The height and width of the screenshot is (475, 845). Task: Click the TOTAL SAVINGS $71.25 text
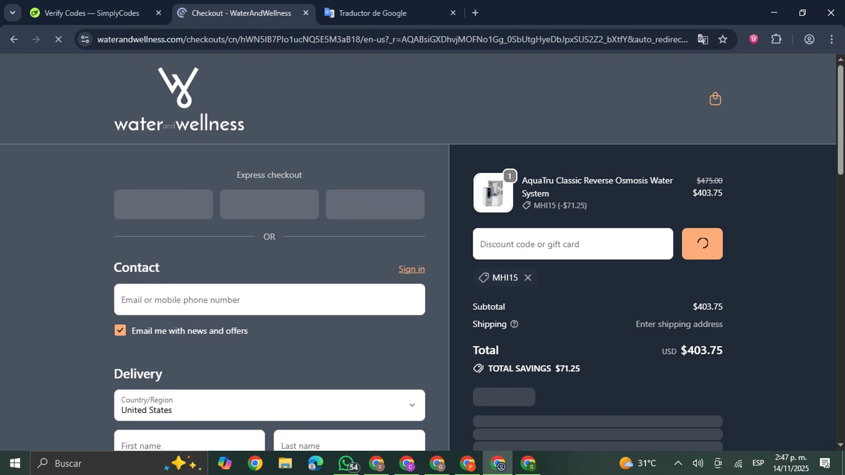(x=533, y=369)
